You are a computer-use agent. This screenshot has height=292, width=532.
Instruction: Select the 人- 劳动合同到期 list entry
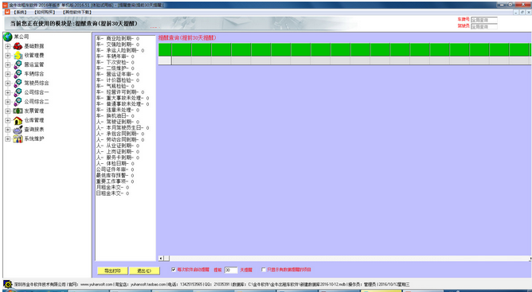click(120, 140)
